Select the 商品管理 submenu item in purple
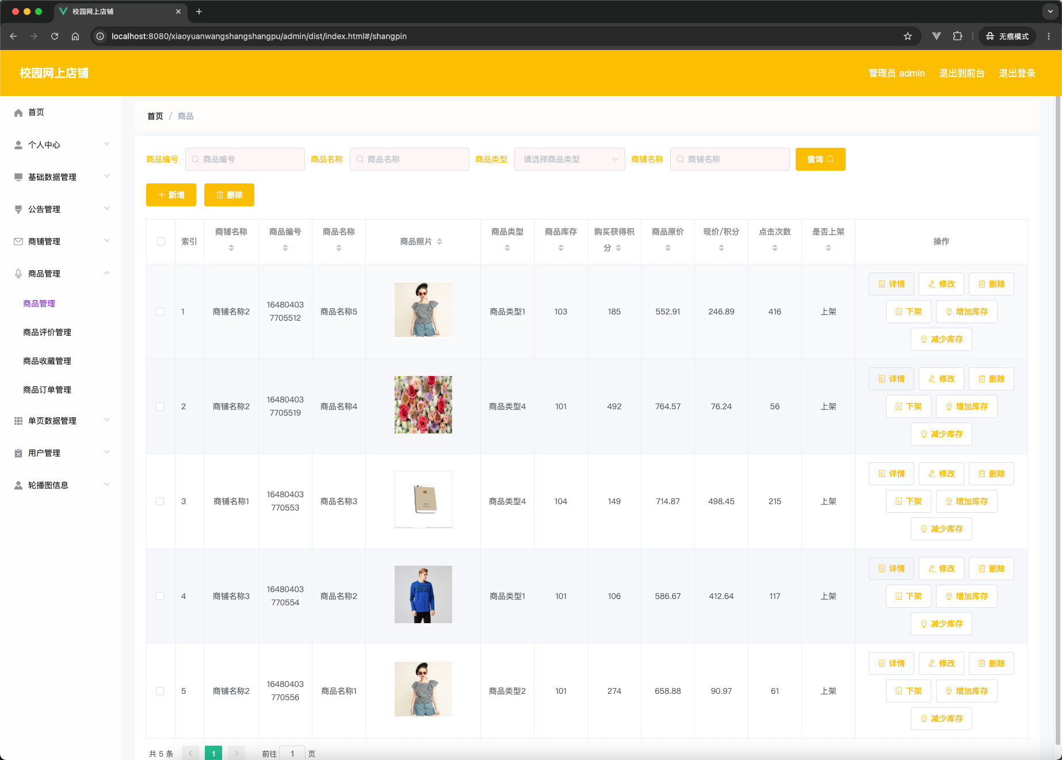 point(39,304)
